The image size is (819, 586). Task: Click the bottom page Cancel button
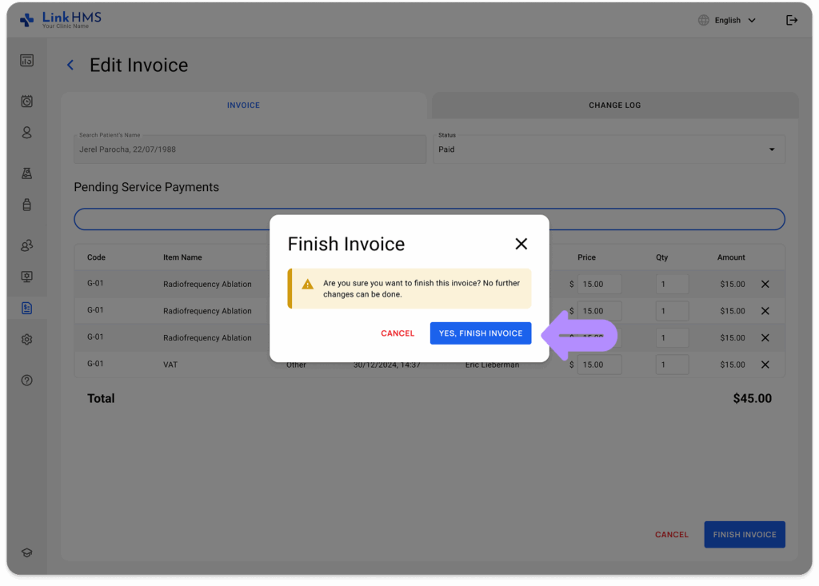(x=672, y=534)
